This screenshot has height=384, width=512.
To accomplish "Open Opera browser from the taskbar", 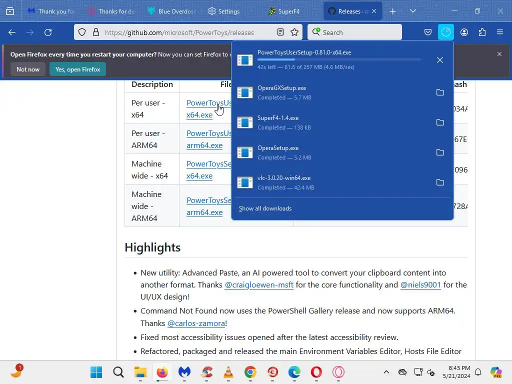I will [316, 372].
